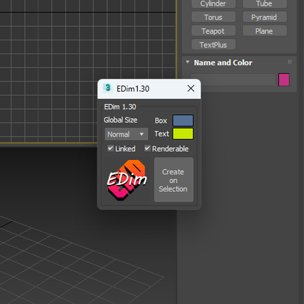Pick the Box color swatch in EDim

tap(183, 120)
